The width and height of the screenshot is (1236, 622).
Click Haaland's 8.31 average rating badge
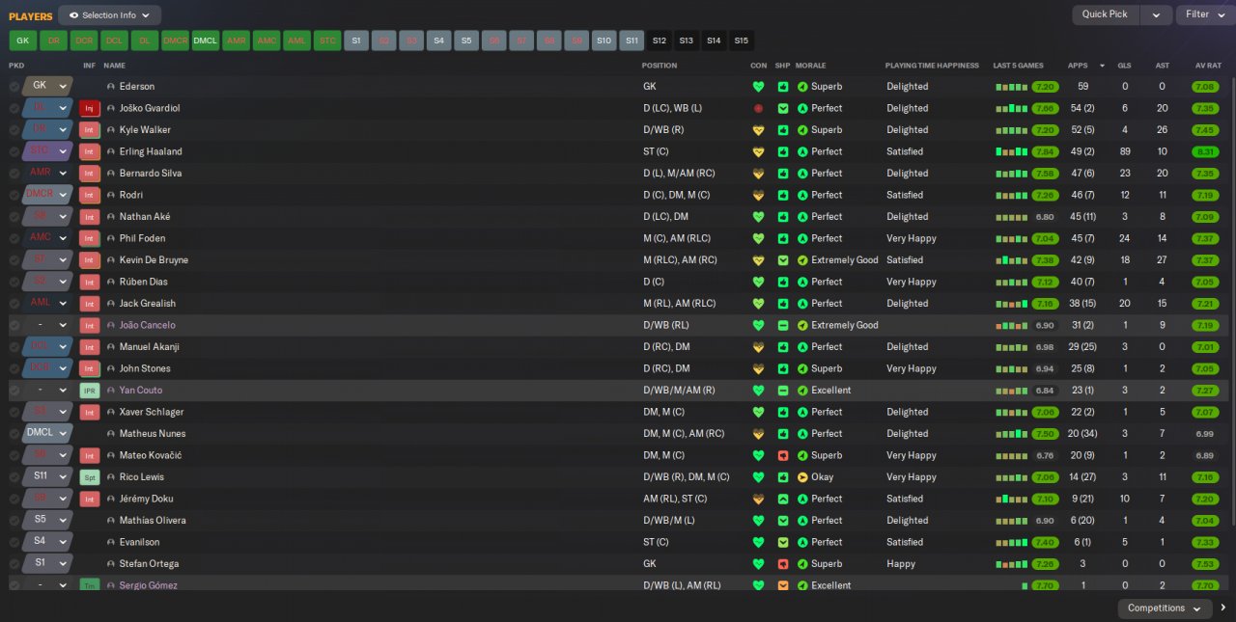(x=1204, y=151)
